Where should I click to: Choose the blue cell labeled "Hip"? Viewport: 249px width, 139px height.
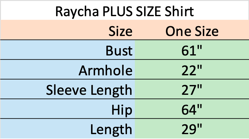pyautogui.click(x=122, y=110)
